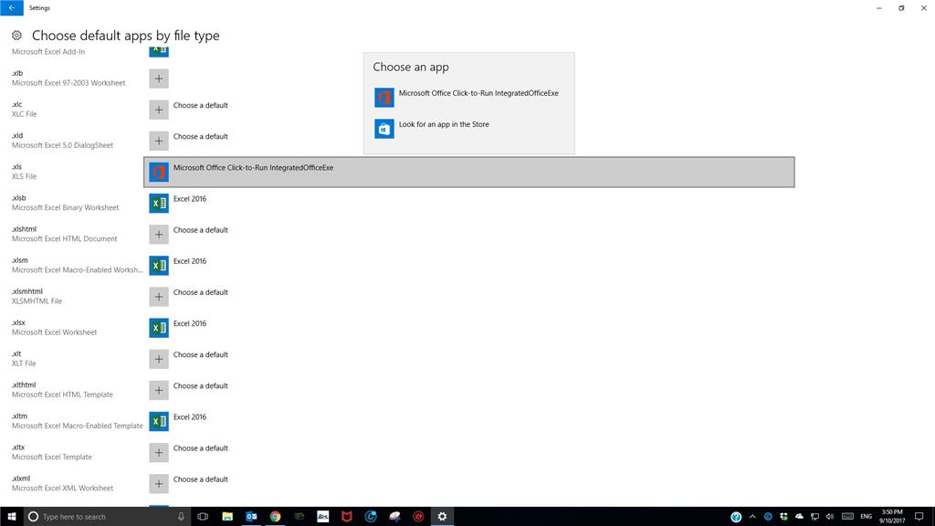Click the Excel 2016 icon next to .xlsx
The width and height of the screenshot is (935, 526).
pos(159,328)
